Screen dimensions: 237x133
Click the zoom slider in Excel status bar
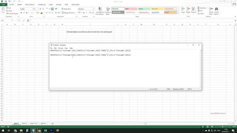tap(223, 127)
